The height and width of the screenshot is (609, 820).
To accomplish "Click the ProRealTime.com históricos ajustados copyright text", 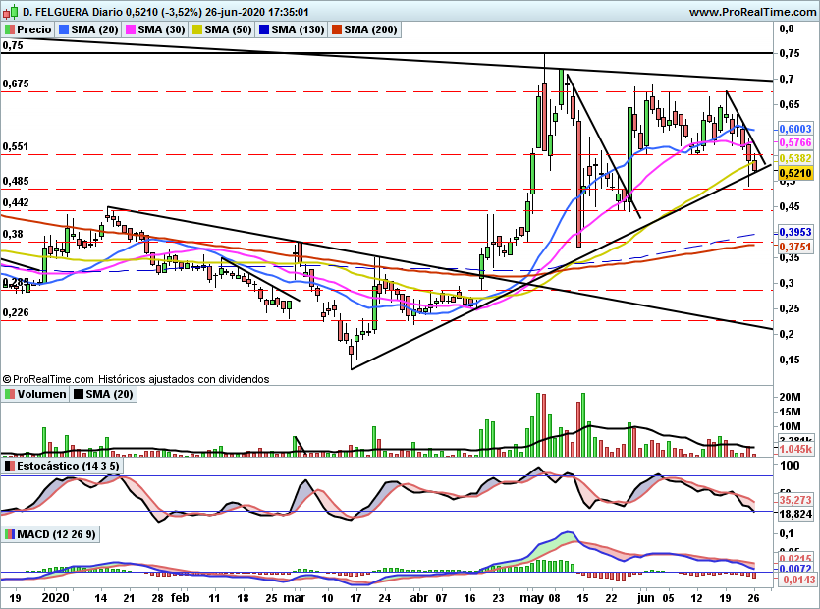I will [136, 379].
